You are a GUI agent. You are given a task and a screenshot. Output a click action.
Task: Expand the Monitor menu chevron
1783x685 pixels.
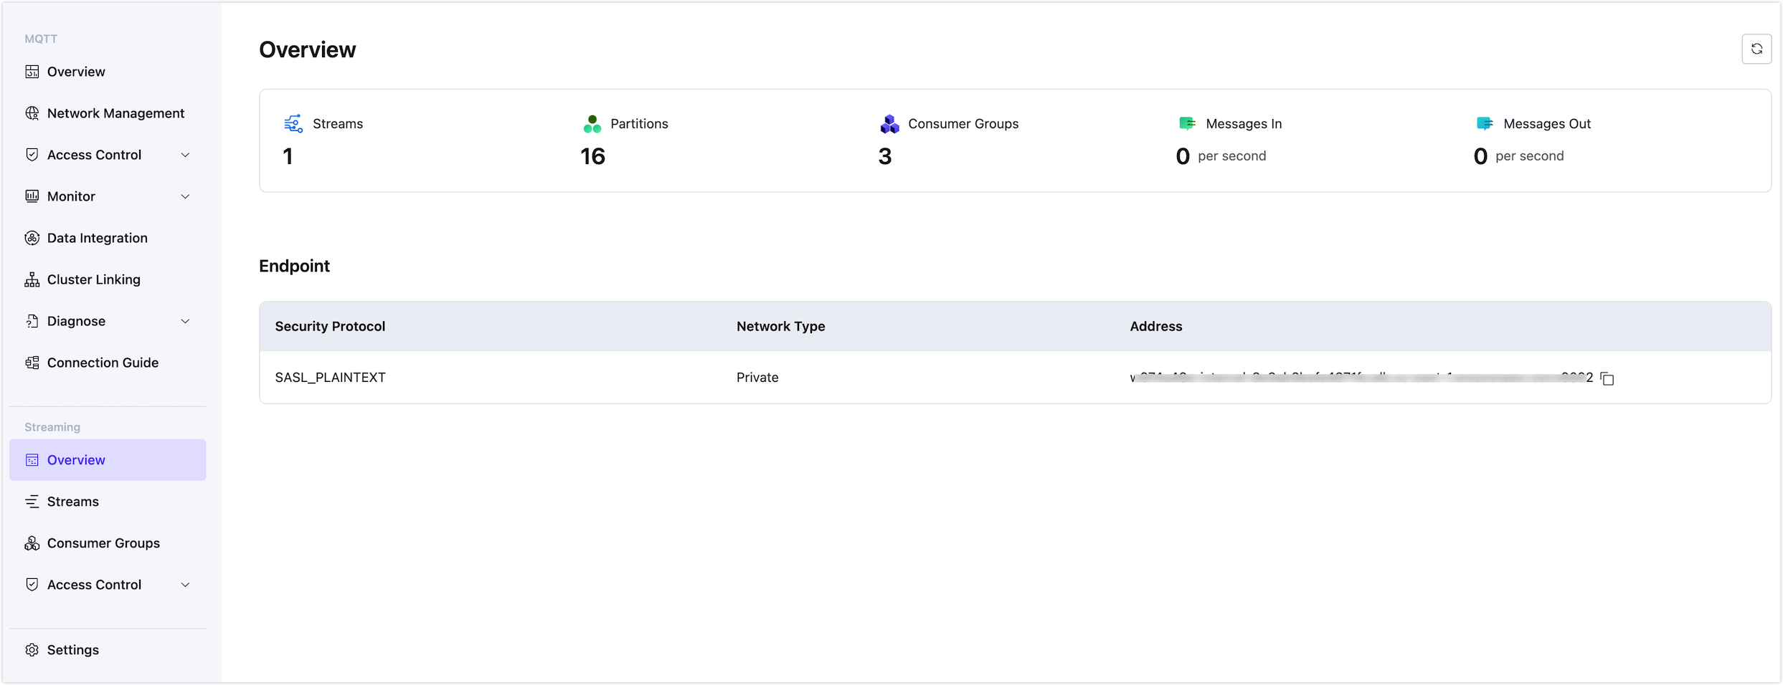[x=185, y=196]
